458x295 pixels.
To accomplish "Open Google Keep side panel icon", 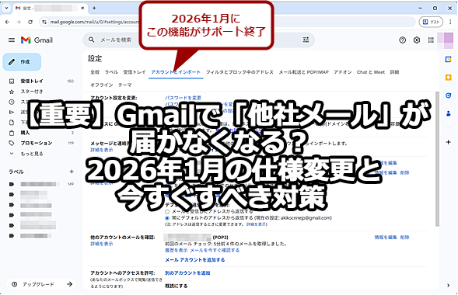I will click(449, 78).
